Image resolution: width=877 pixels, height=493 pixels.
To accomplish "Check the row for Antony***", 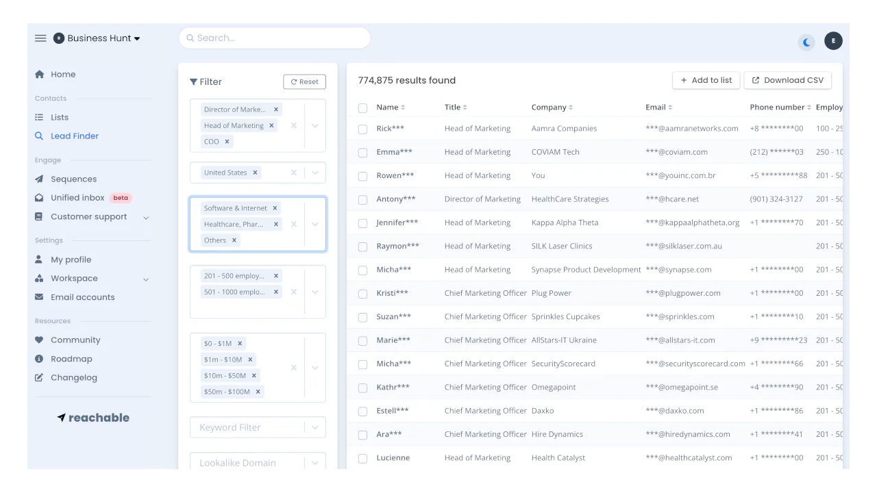I will (x=362, y=199).
